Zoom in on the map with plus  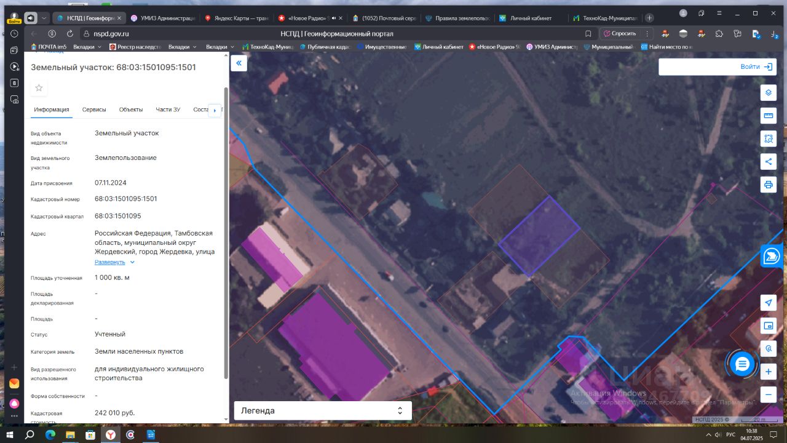768,372
